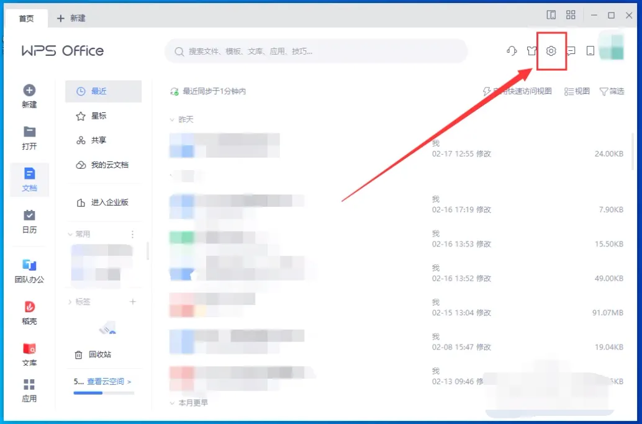This screenshot has width=642, height=424.
Task: Open the file modified 02-08 15:47
Action: point(396,342)
